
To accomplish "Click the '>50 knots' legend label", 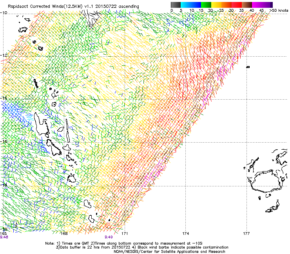I will tap(279, 10).
